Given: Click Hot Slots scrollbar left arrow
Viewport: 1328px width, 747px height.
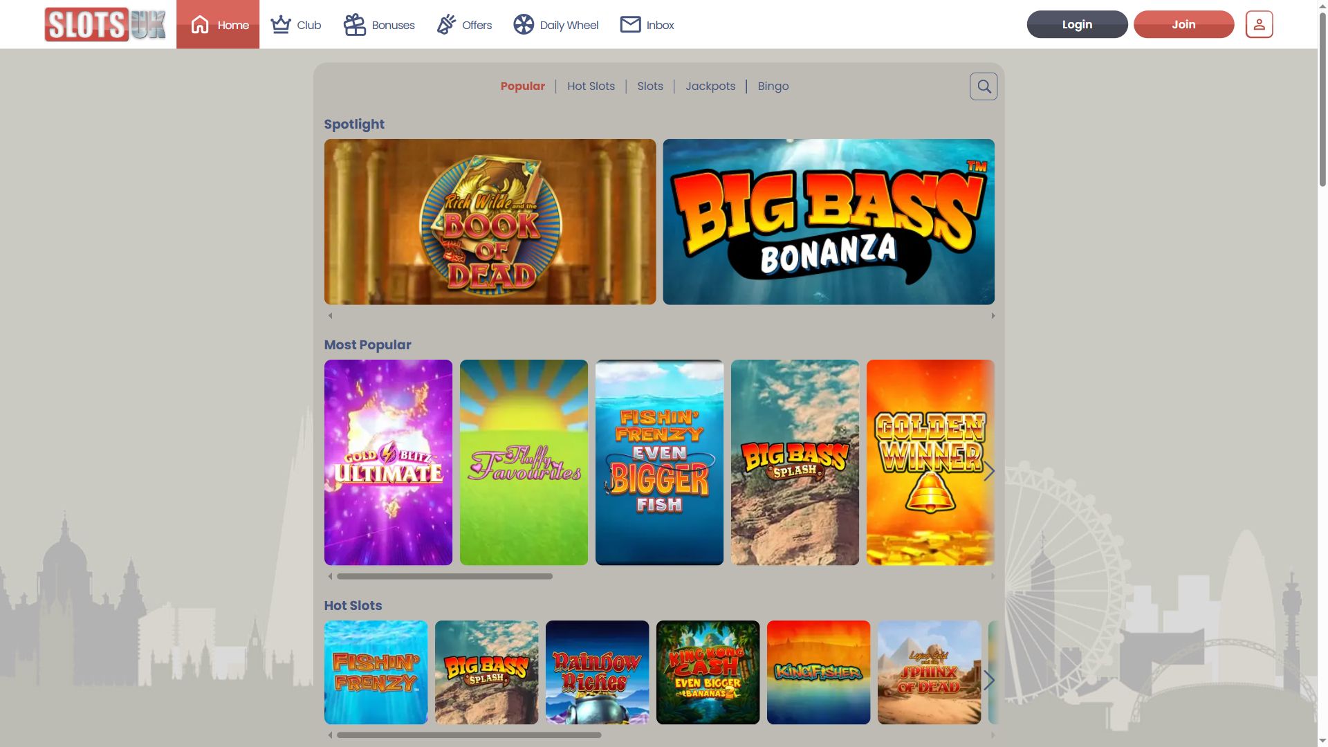Looking at the screenshot, I should tap(330, 735).
